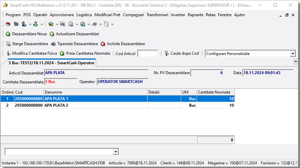Click the server buildings toolbar icon
300x168 pixels.
16,24
